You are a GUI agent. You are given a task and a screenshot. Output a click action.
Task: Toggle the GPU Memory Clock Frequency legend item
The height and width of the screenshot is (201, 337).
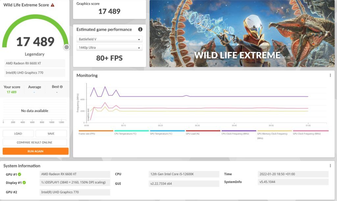coord(274,135)
